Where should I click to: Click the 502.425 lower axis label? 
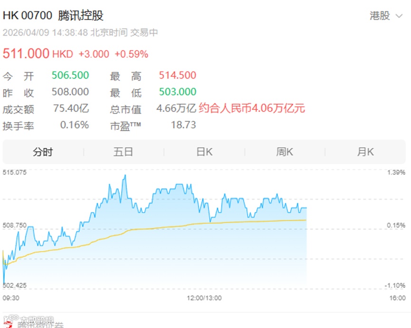15,285
